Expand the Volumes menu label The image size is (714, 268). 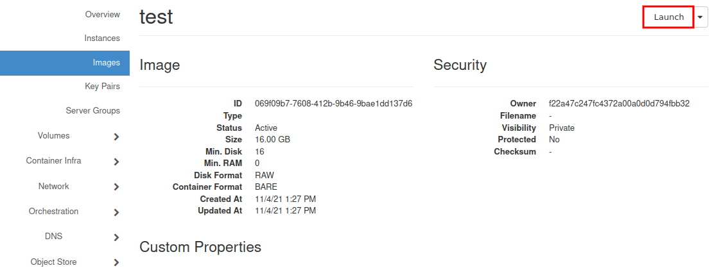53,136
